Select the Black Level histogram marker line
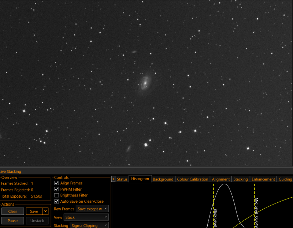This screenshot has height=228, width=293. click(x=214, y=205)
